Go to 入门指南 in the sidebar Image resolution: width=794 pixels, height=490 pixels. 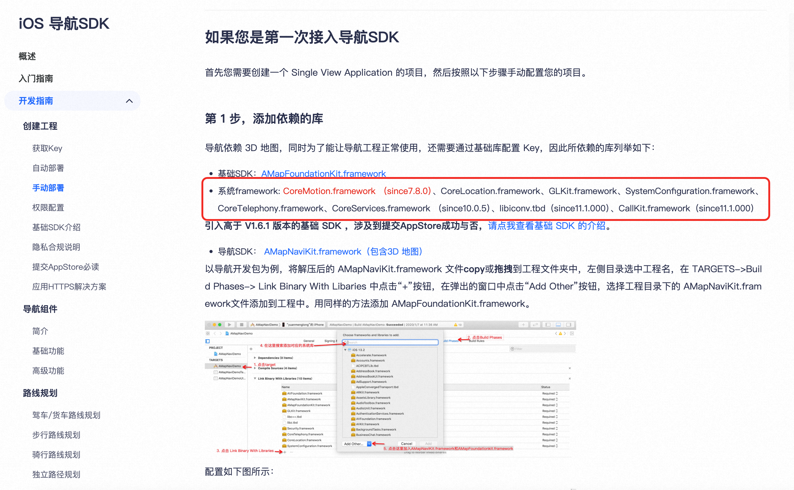[36, 78]
